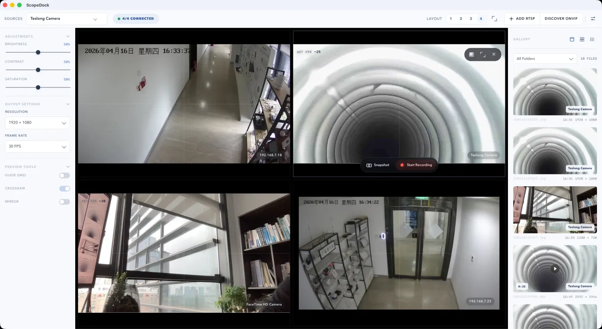This screenshot has width=602, height=329.
Task: Open the Sources dropdown showing Teslong Camera
Action: (66, 19)
